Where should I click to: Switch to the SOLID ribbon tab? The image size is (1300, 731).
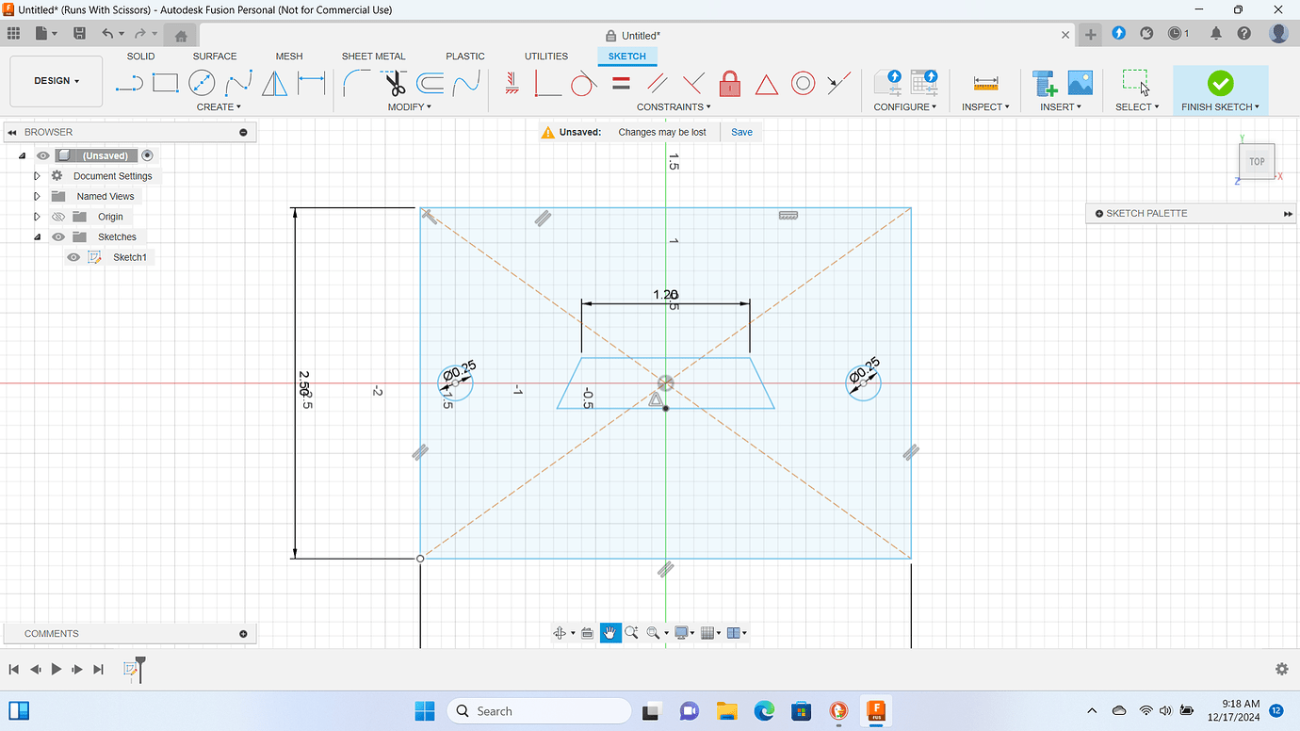(x=140, y=56)
